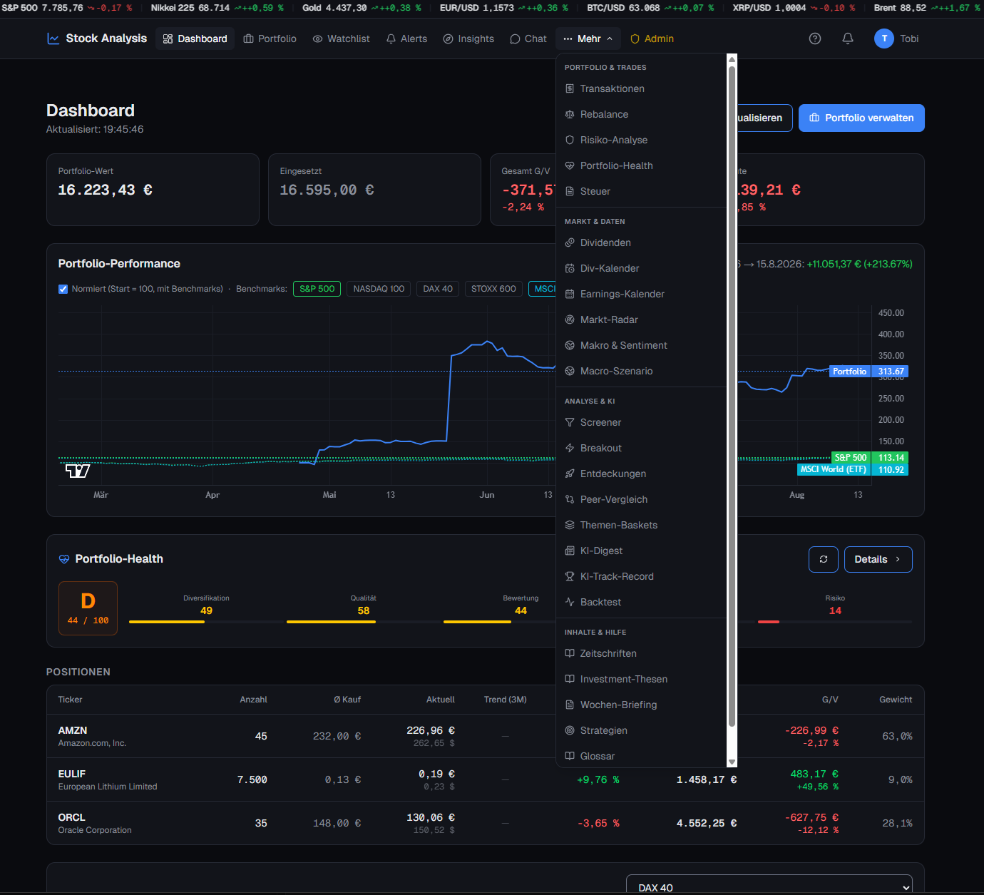Toggle the S&P 500 benchmark chip

[x=317, y=289]
